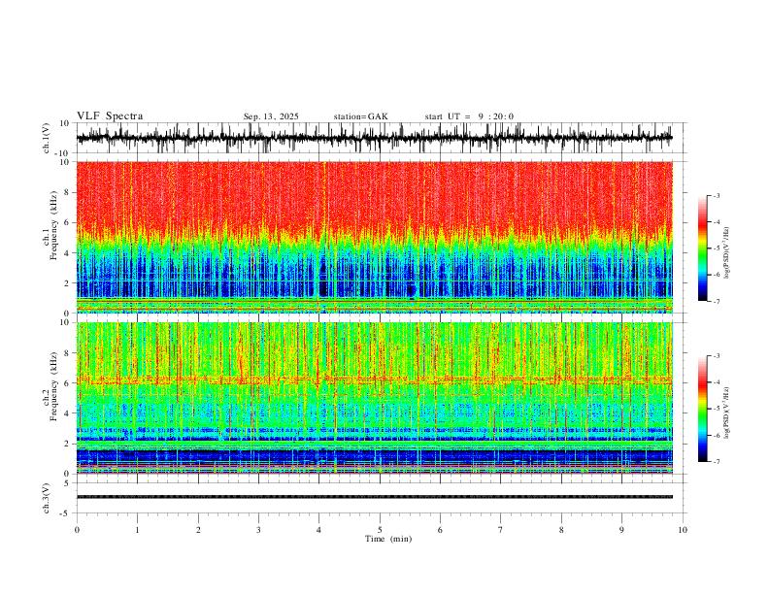The image size is (769, 594).
Task: Click time axis tick label "7"
Action: pyautogui.click(x=501, y=530)
